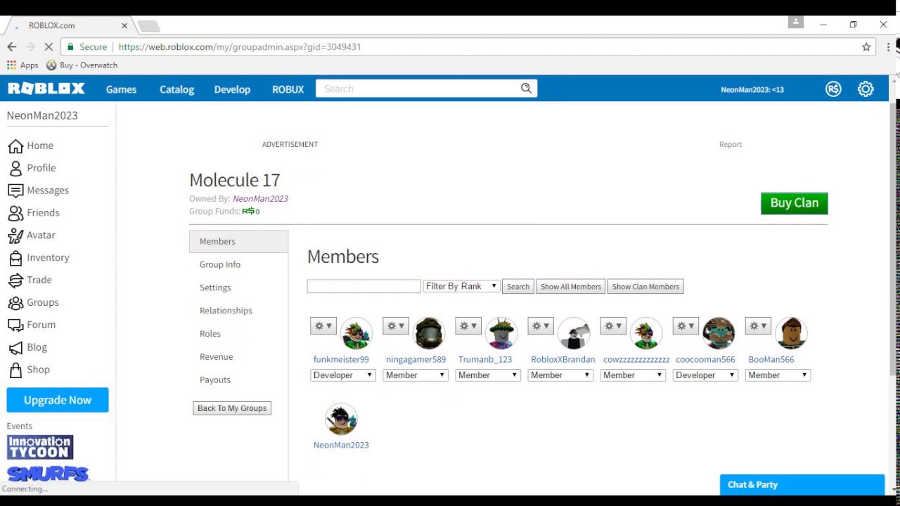Image resolution: width=900 pixels, height=506 pixels.
Task: Open the Innovation Tycoon event banner
Action: tap(40, 448)
